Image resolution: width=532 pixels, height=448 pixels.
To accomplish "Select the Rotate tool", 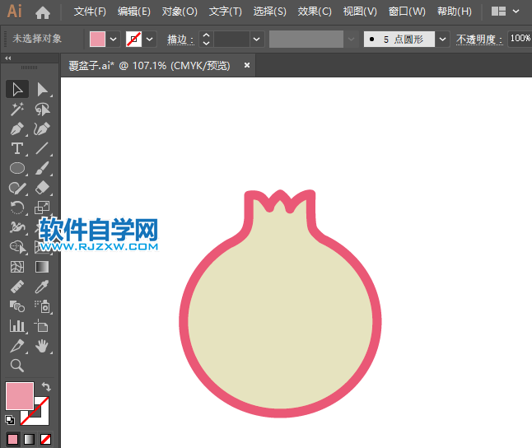I will point(17,208).
